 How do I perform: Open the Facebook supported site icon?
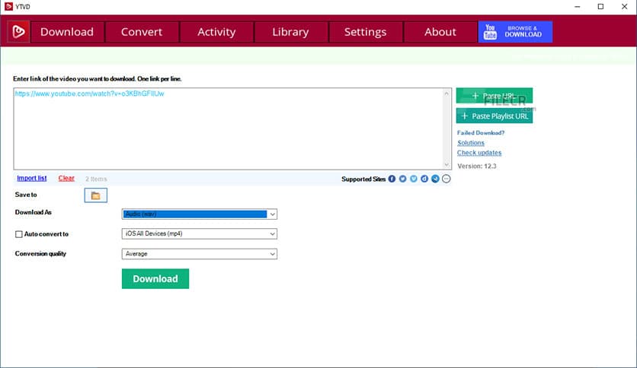(392, 179)
